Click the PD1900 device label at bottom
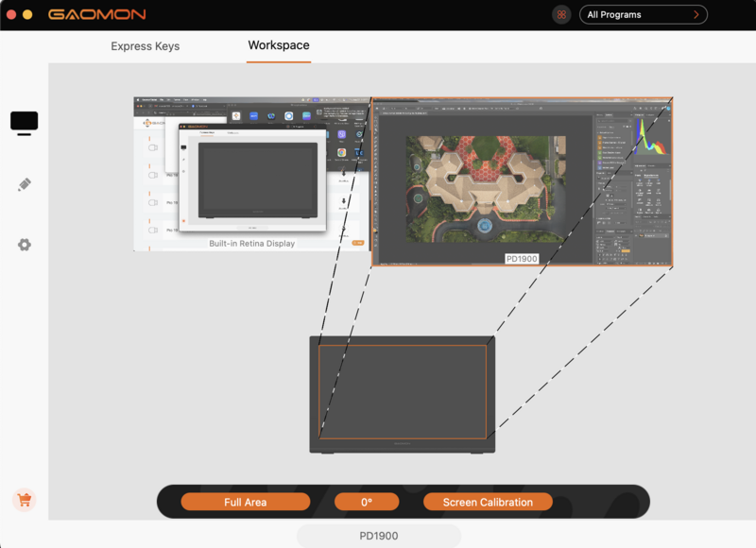Screen dimensions: 756x548 [379, 536]
